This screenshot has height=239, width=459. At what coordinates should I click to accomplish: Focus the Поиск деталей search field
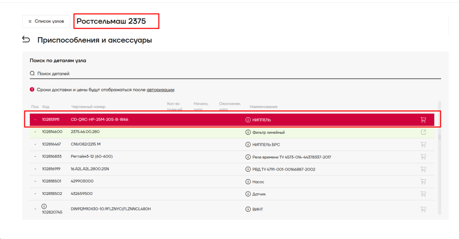pos(235,74)
